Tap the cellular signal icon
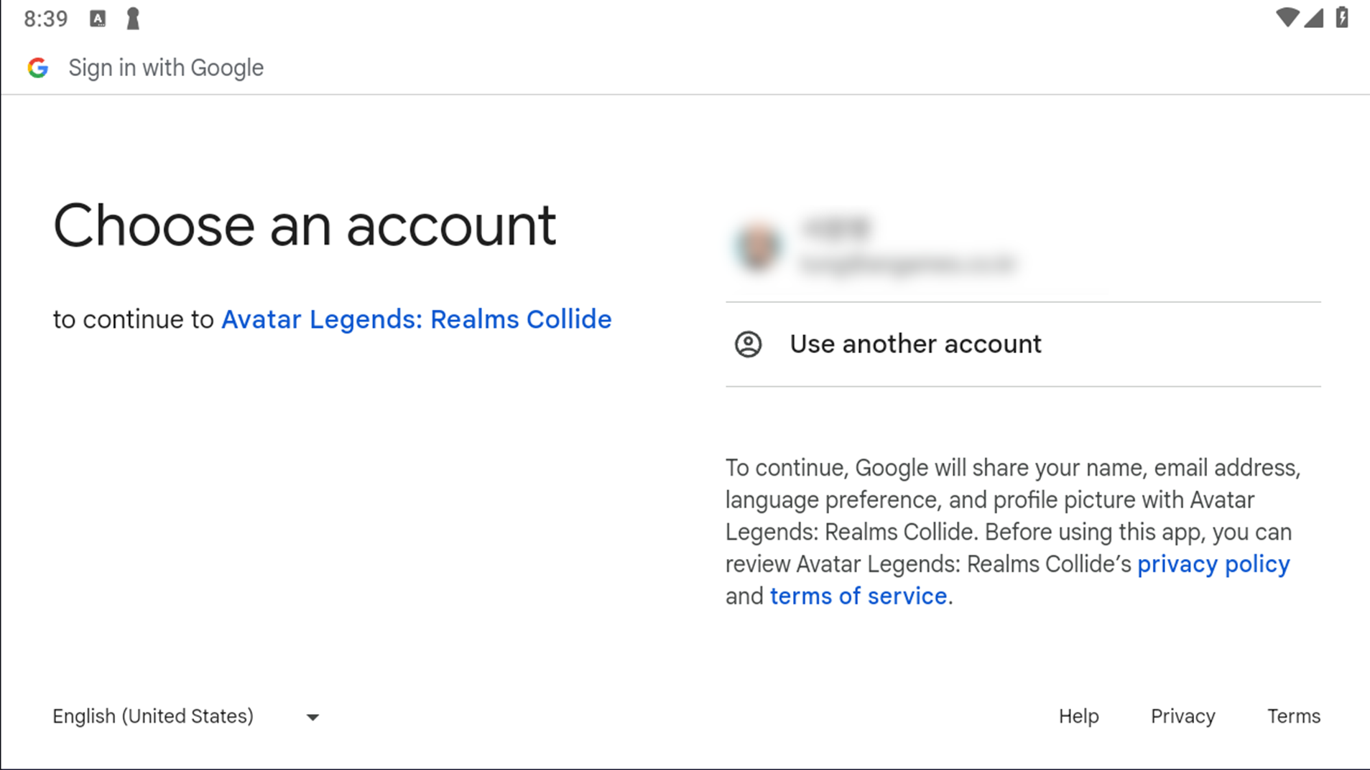The height and width of the screenshot is (770, 1370). (1313, 18)
